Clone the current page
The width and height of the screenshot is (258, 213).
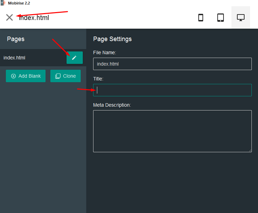point(66,76)
